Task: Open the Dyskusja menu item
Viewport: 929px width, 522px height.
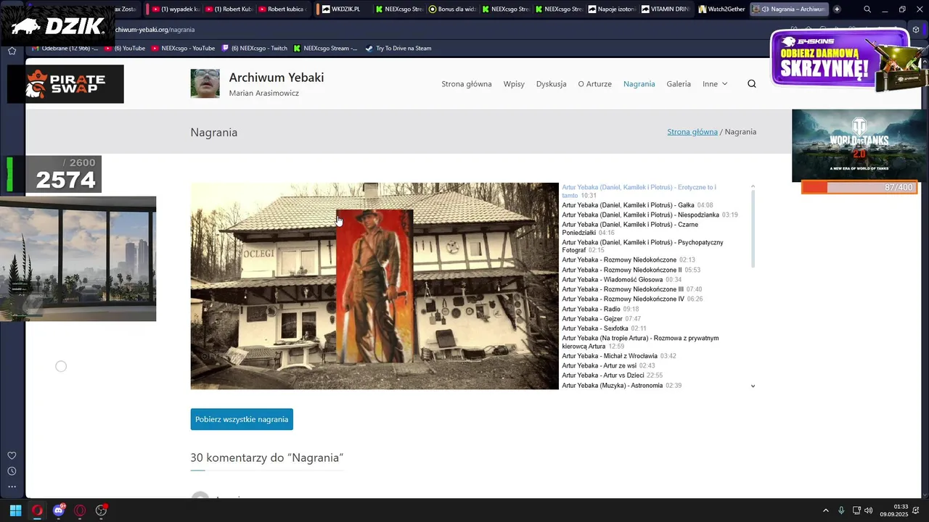Action: pyautogui.click(x=552, y=83)
